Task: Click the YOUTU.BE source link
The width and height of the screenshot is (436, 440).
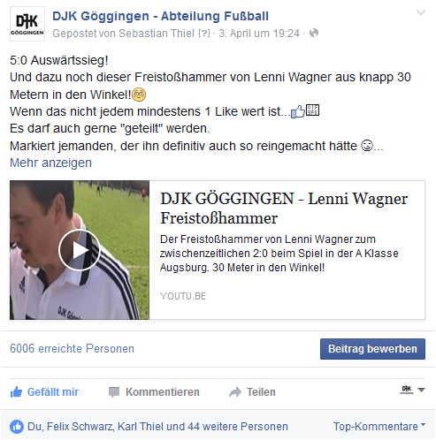Action: [183, 296]
